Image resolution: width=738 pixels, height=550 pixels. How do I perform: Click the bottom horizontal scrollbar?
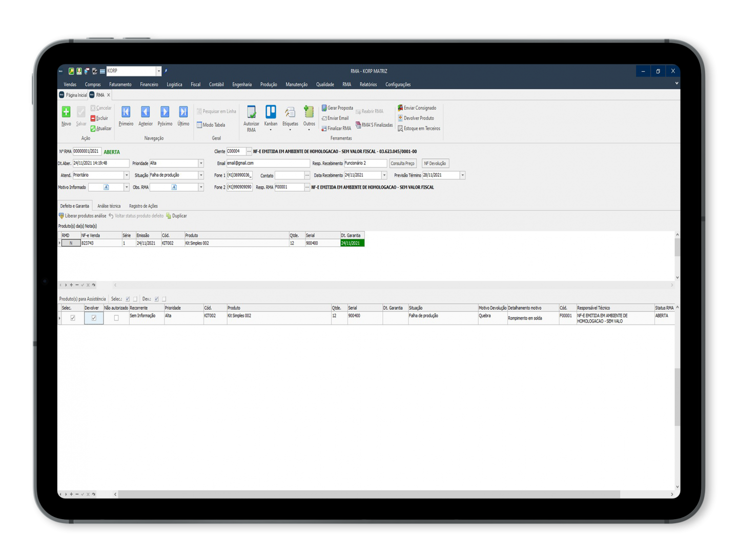pyautogui.click(x=369, y=495)
